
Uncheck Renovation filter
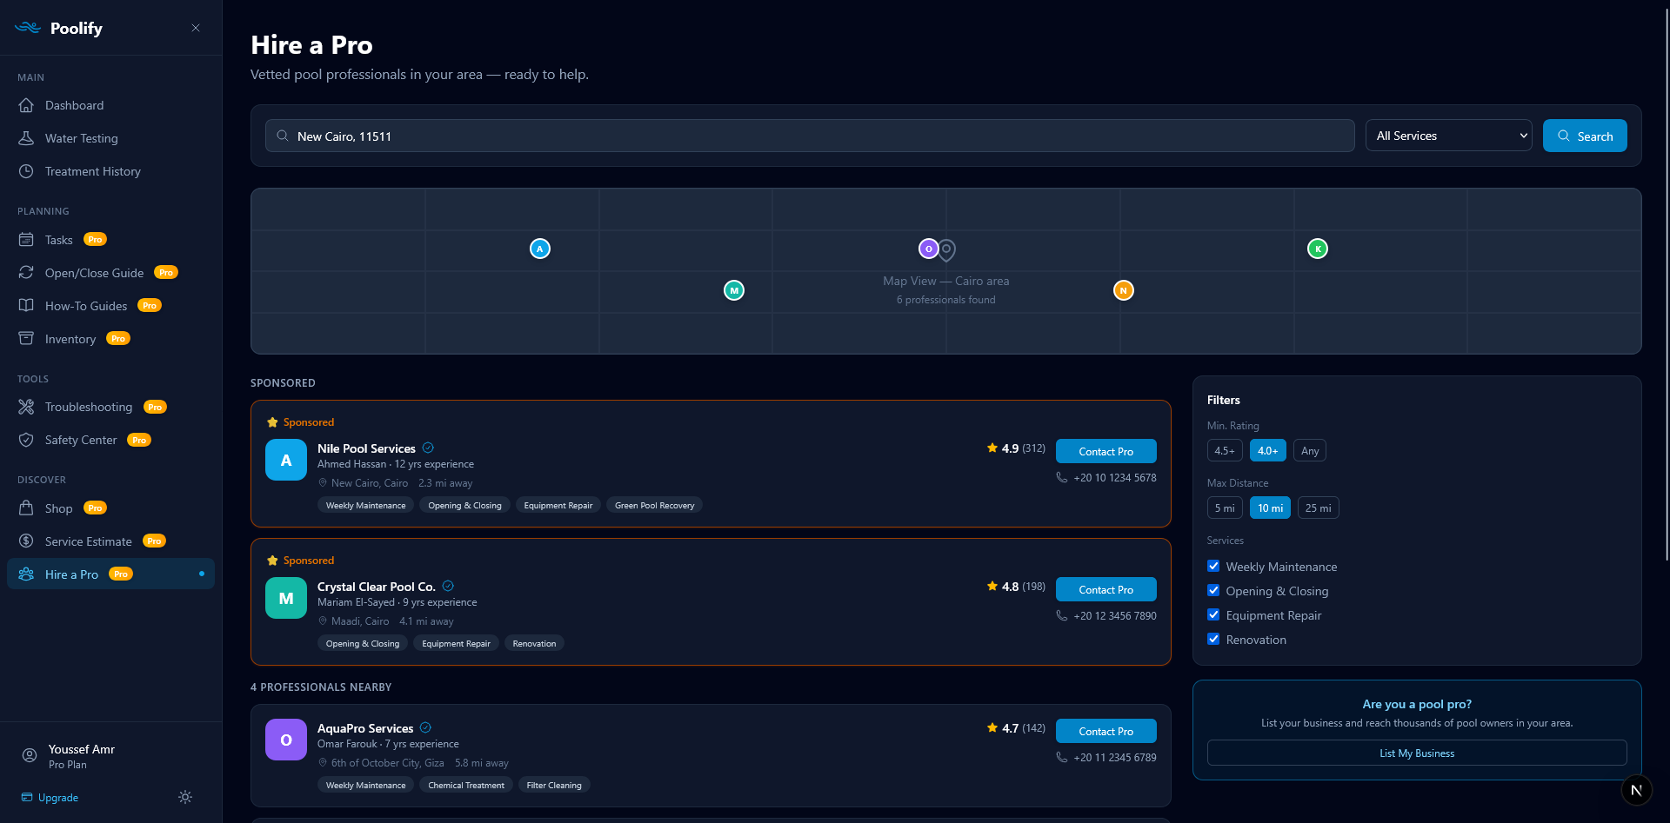coord(1213,639)
